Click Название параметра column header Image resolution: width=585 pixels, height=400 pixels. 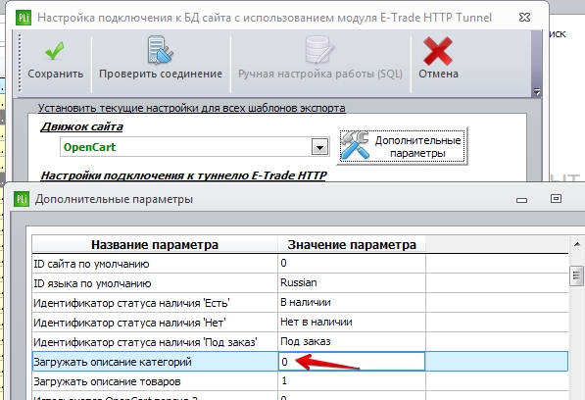[x=155, y=245]
